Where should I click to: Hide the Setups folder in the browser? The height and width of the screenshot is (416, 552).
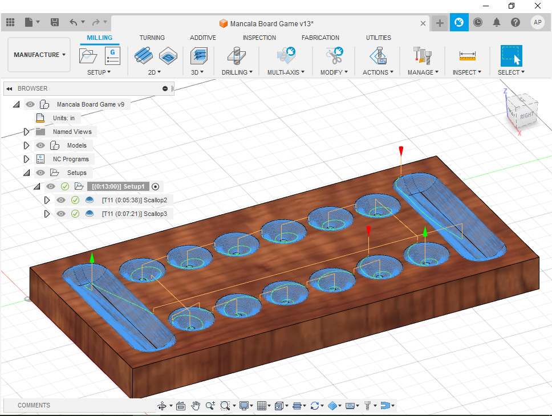coord(39,173)
